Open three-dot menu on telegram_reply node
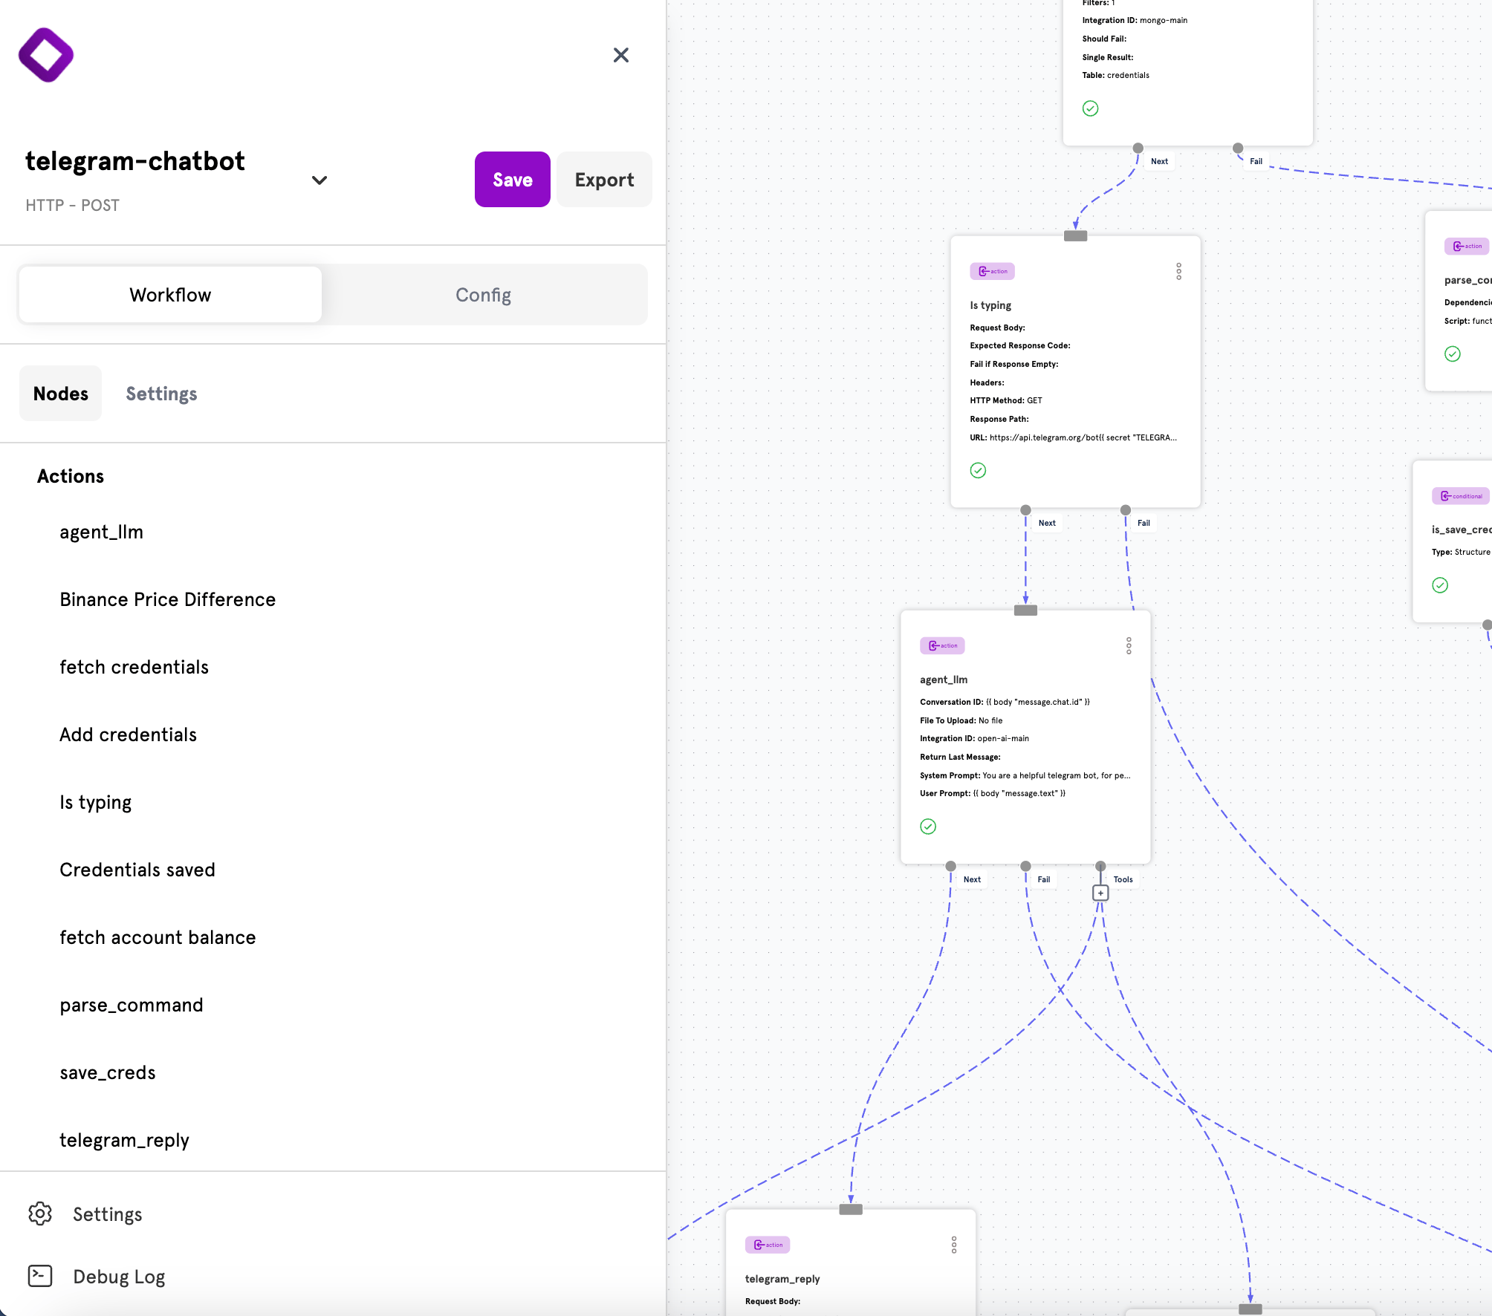This screenshot has height=1316, width=1492. [x=954, y=1245]
